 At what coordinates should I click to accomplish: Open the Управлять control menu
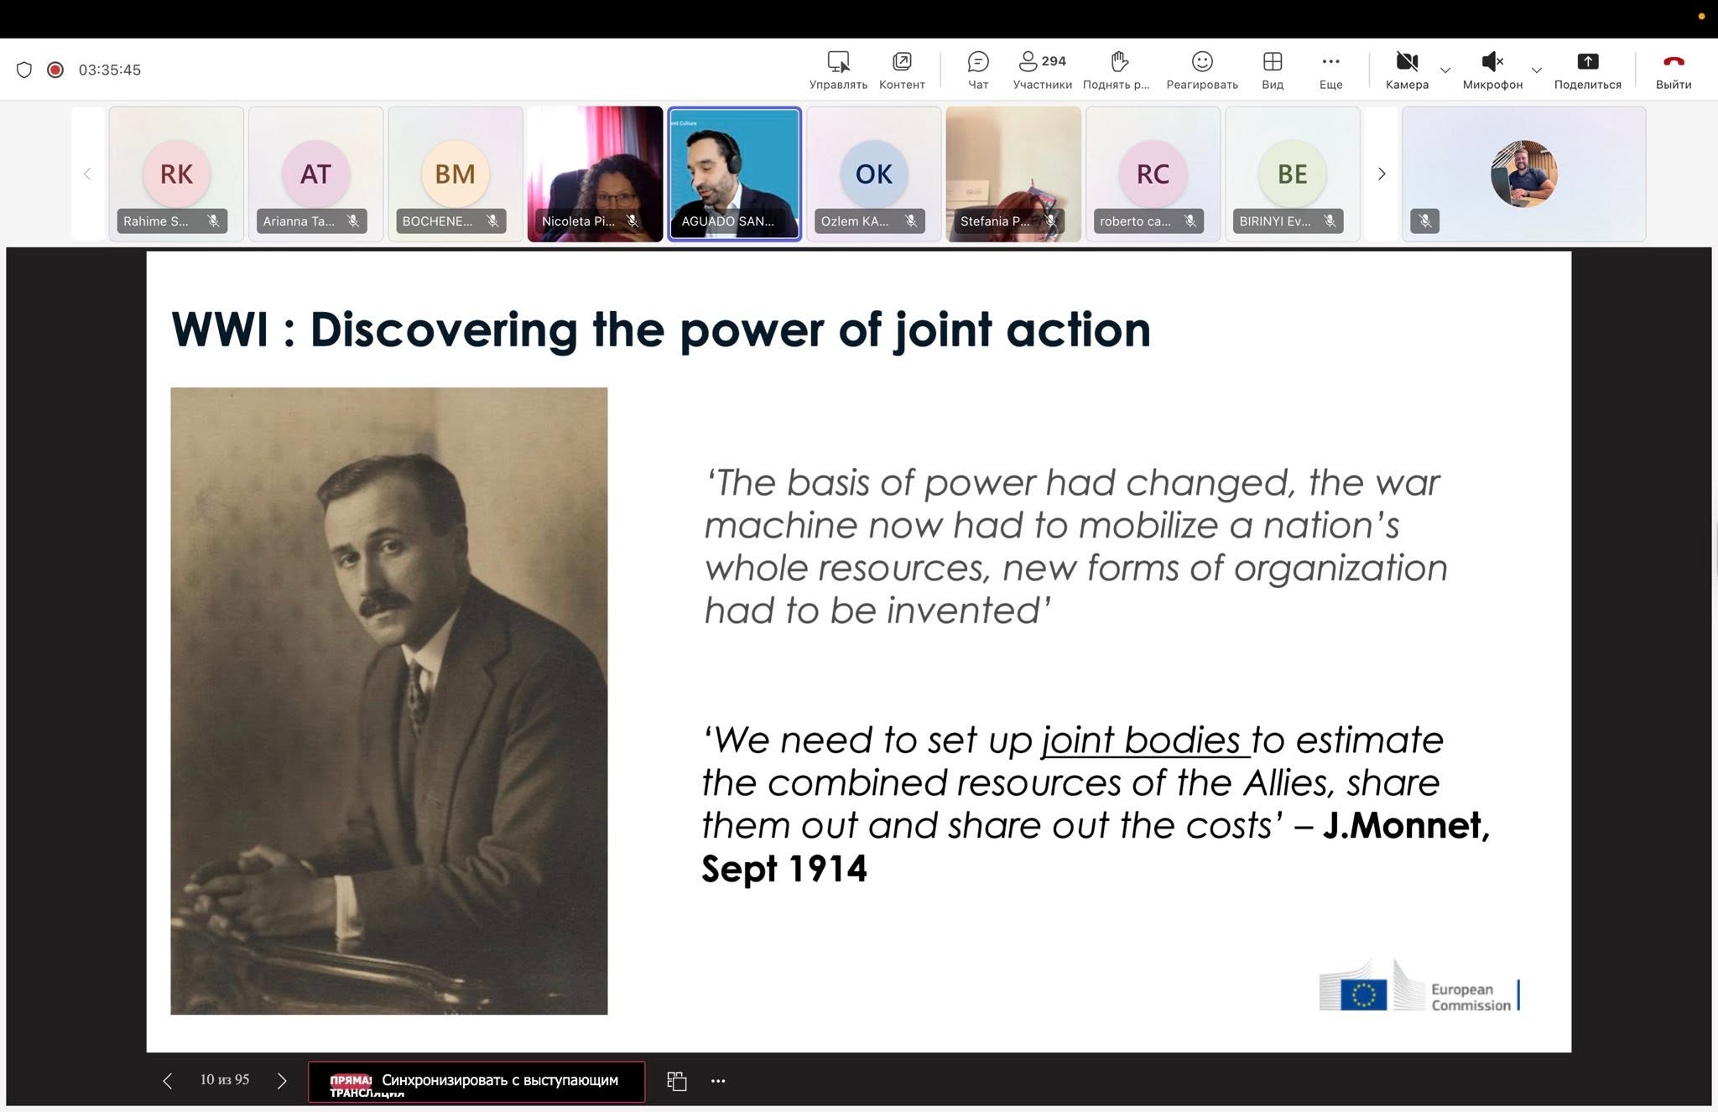tap(838, 70)
